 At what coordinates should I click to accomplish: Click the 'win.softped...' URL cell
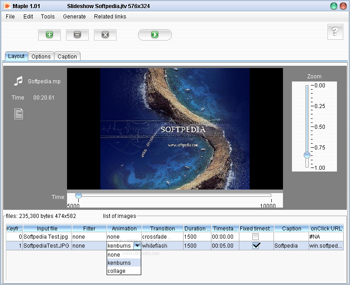(326, 246)
